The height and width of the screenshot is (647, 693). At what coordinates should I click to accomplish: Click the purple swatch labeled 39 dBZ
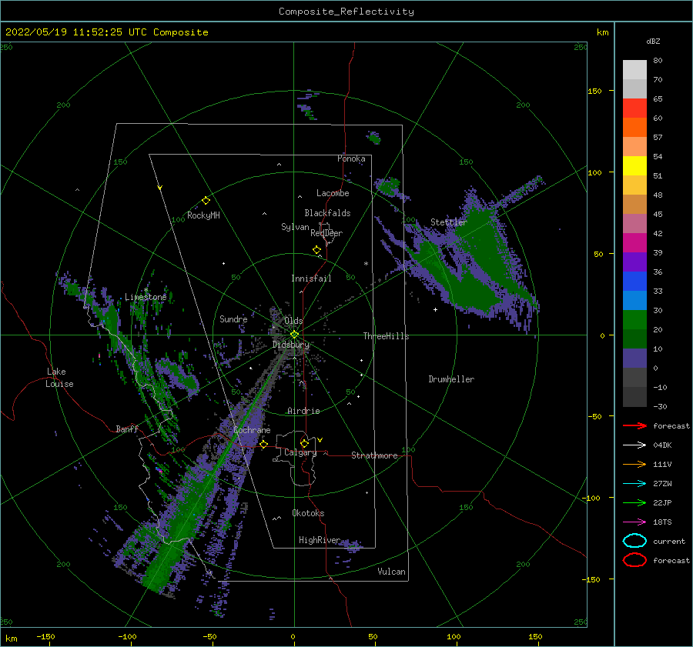[x=634, y=262]
